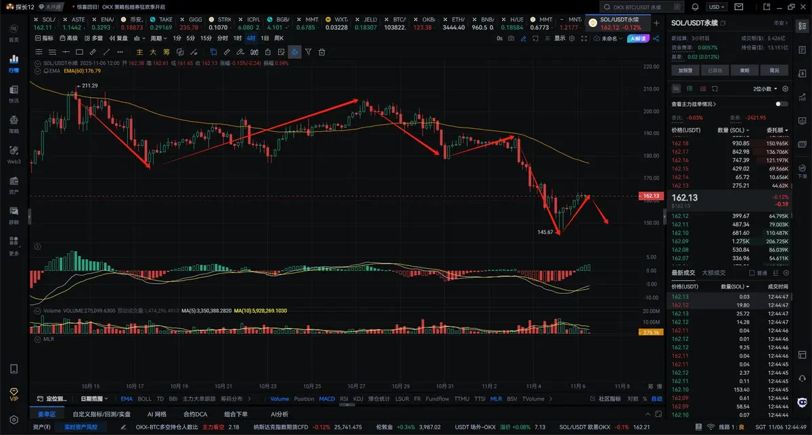812x435 pixels.
Task: Click the 加预警 button
Action: pyautogui.click(x=685, y=70)
